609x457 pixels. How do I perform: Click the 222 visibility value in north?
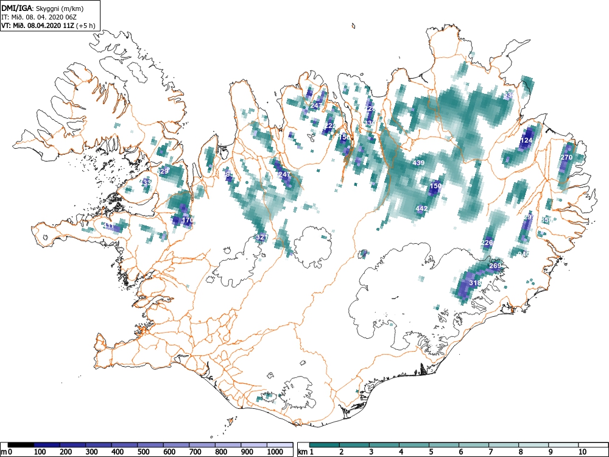[331, 126]
